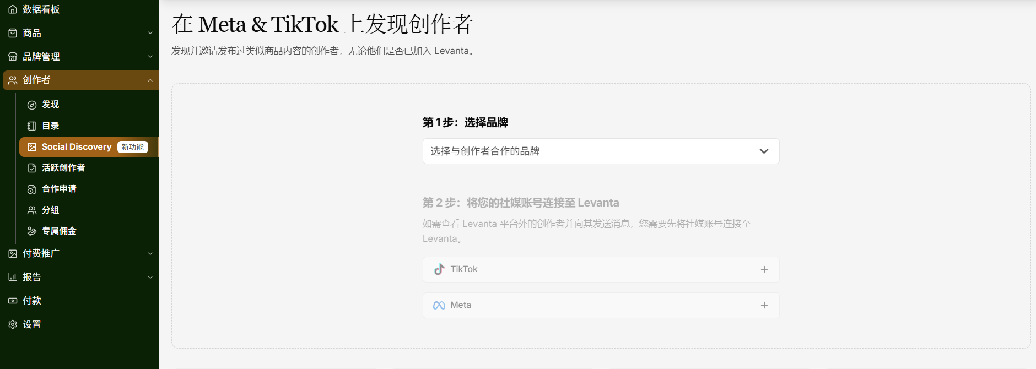Image resolution: width=1036 pixels, height=369 pixels.
Task: Click the 新功能 badge
Action: click(x=133, y=147)
